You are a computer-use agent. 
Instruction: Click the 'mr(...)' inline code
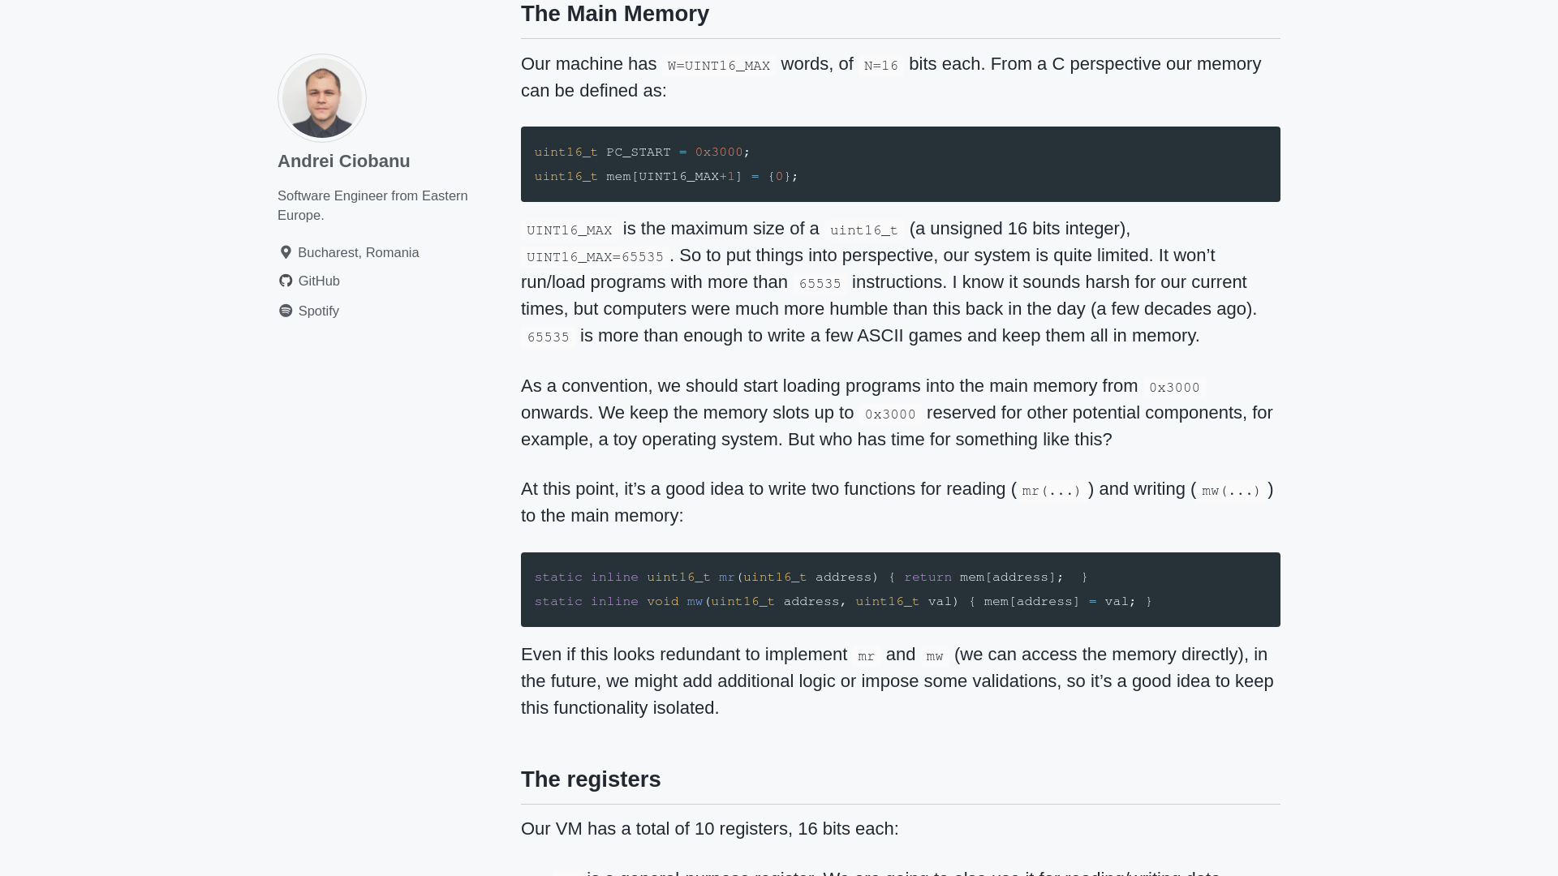[1052, 491]
